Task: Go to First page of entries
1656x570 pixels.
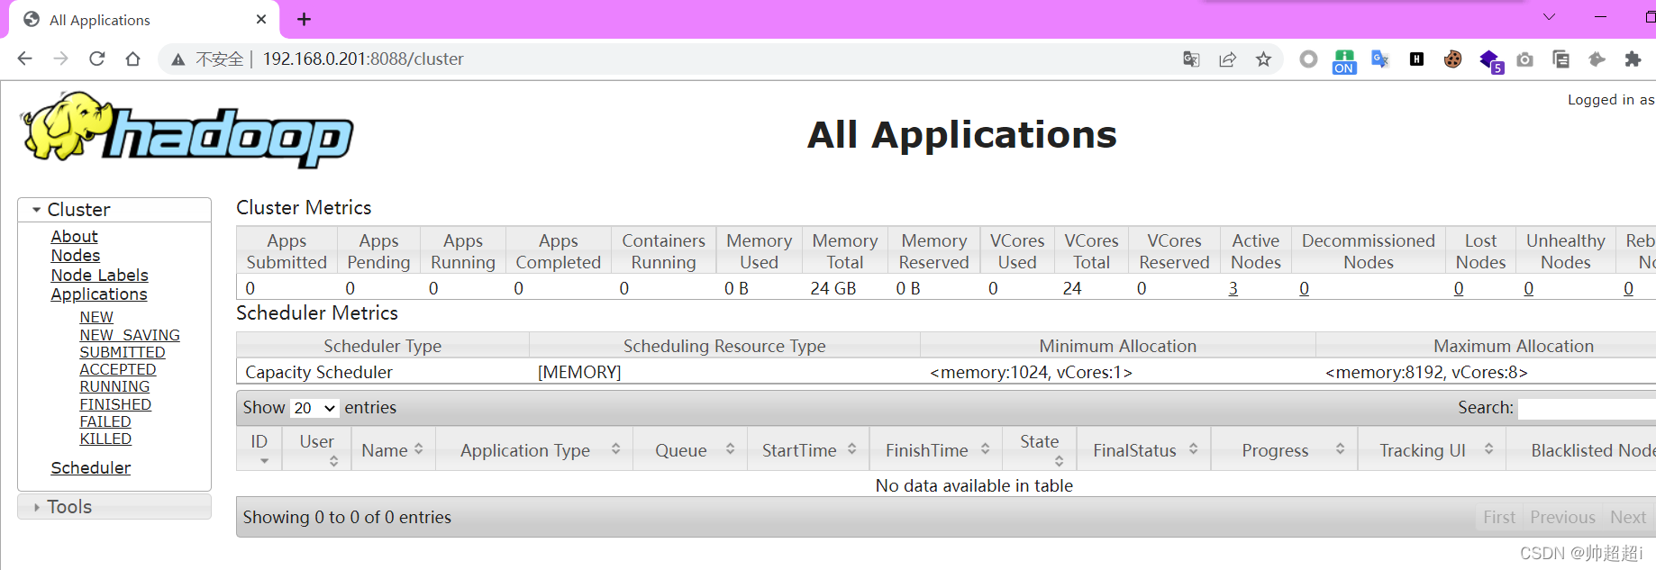Action: tap(1499, 518)
